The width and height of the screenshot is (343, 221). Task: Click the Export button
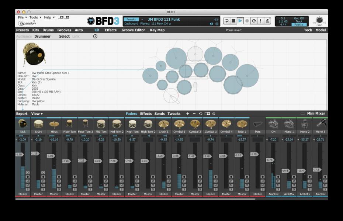[x=22, y=114]
